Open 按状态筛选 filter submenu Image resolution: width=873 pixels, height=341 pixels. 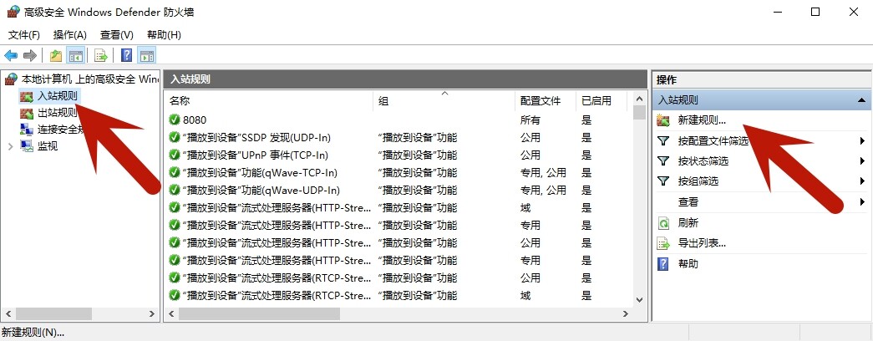[703, 161]
